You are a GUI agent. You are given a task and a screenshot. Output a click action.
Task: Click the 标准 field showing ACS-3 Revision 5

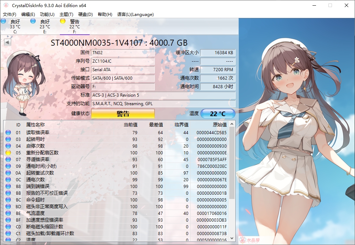pyautogui.click(x=163, y=95)
